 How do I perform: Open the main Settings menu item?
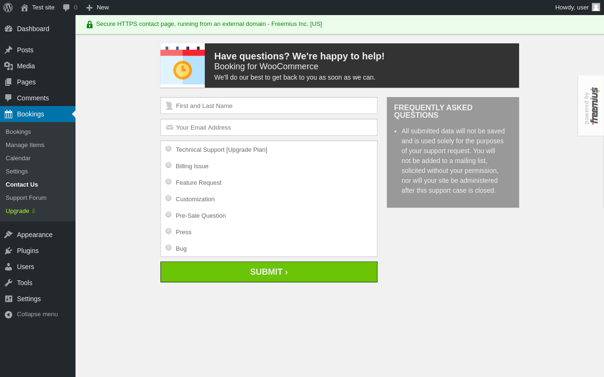[38, 299]
